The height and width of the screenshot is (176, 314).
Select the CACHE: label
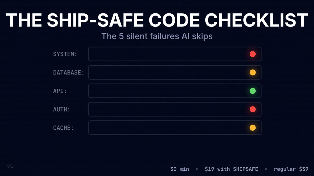(x=63, y=128)
